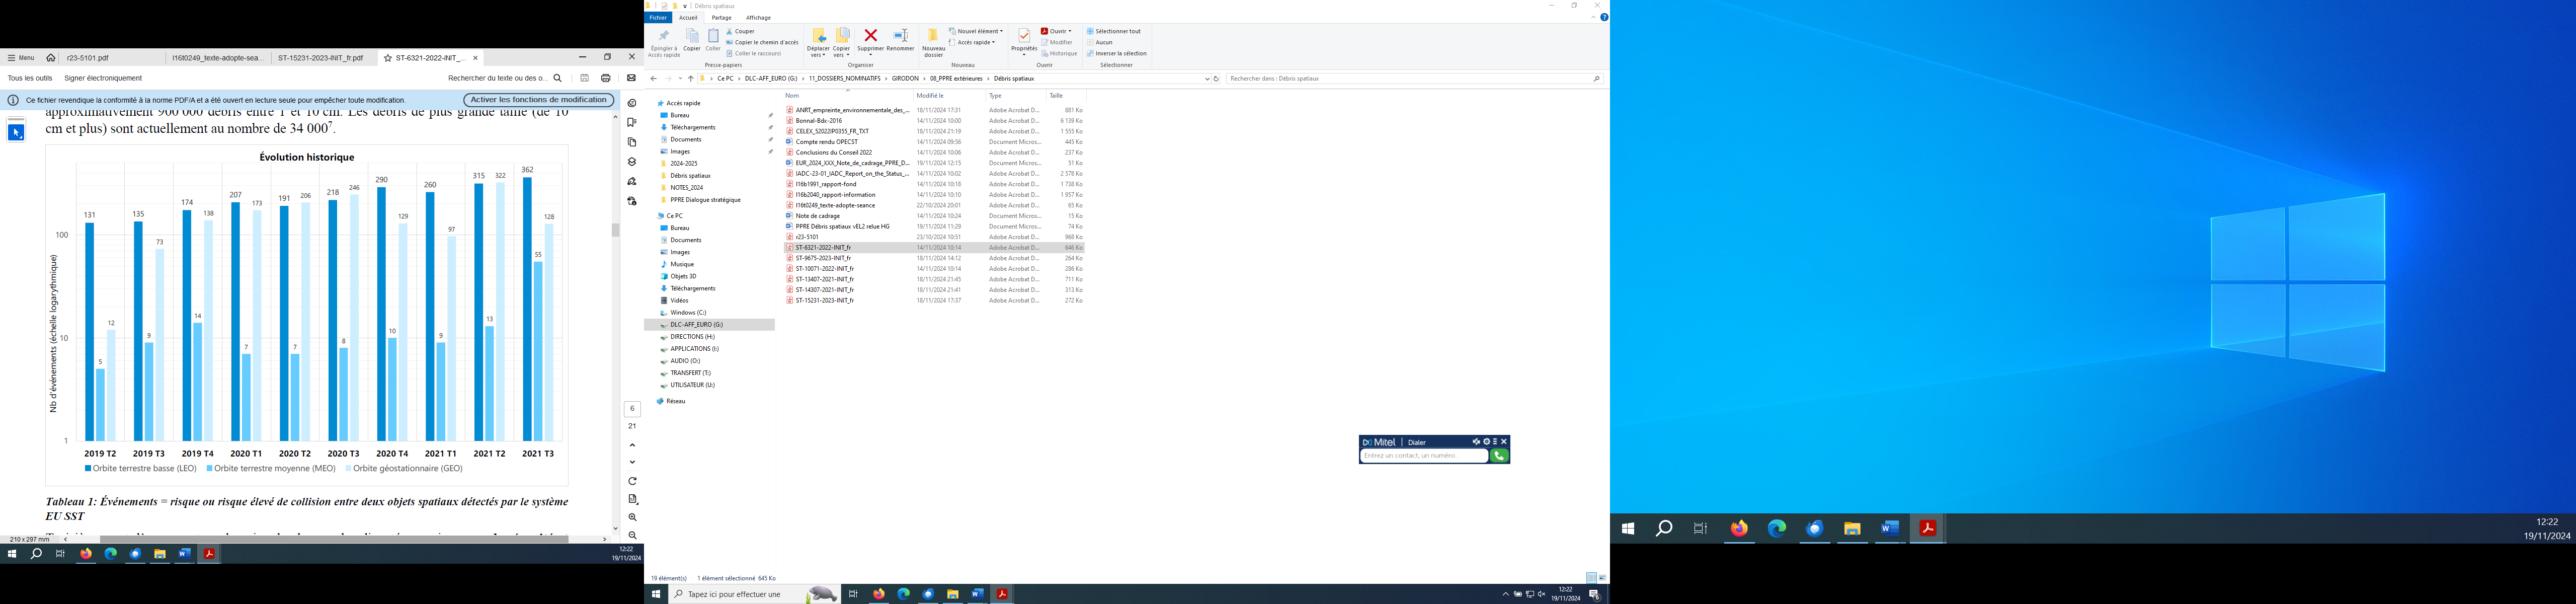Click the Supprimer red X icon
Screen dimensions: 2576x604
point(871,36)
